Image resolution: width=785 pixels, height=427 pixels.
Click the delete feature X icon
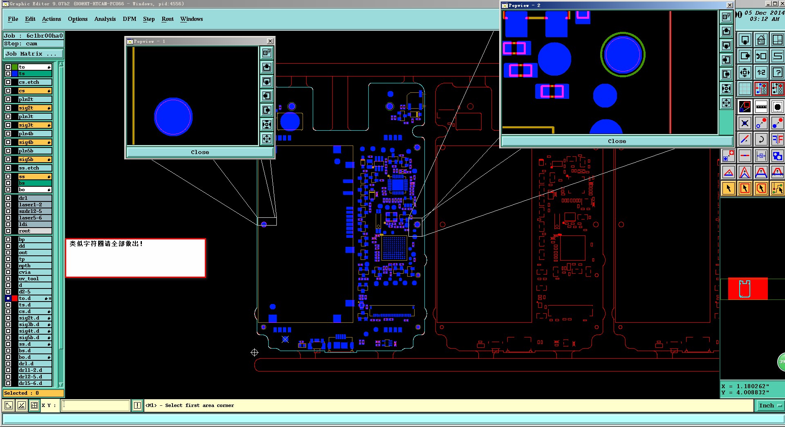(745, 123)
